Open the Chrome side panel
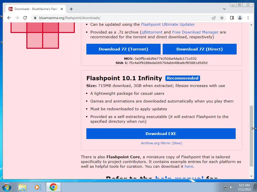 pos(232,18)
